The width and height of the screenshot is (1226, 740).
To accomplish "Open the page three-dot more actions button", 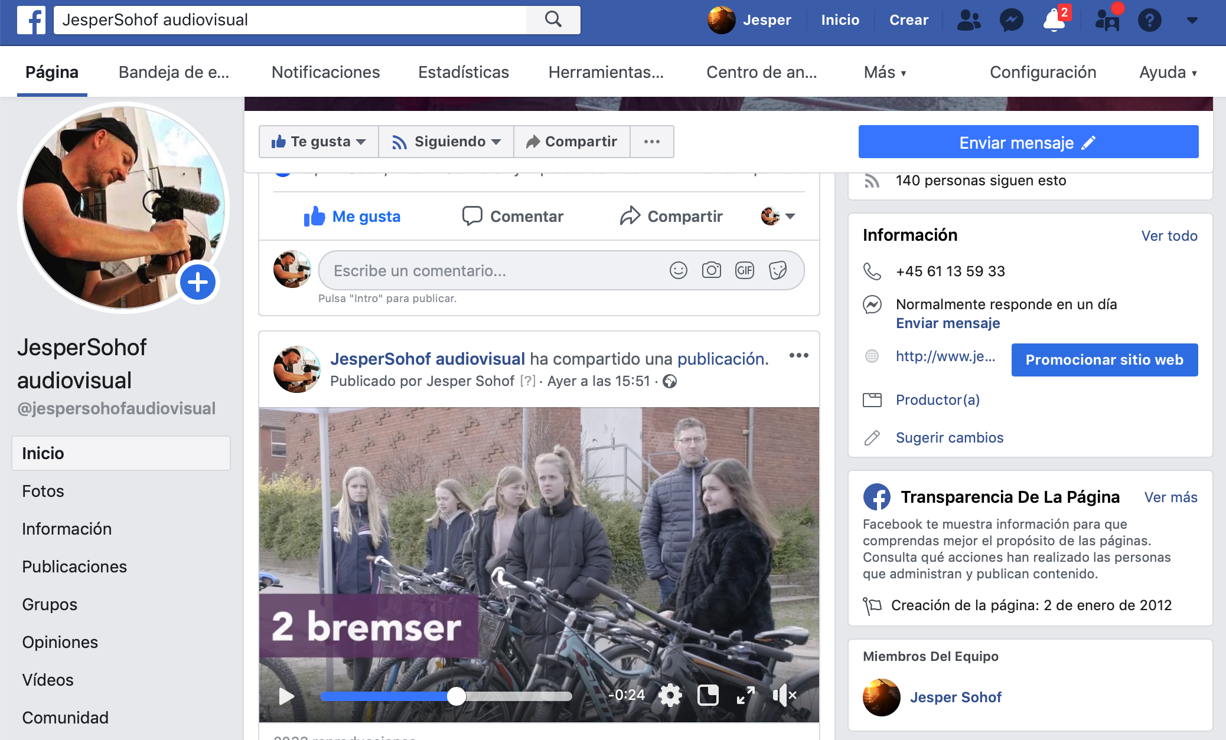I will coord(652,142).
